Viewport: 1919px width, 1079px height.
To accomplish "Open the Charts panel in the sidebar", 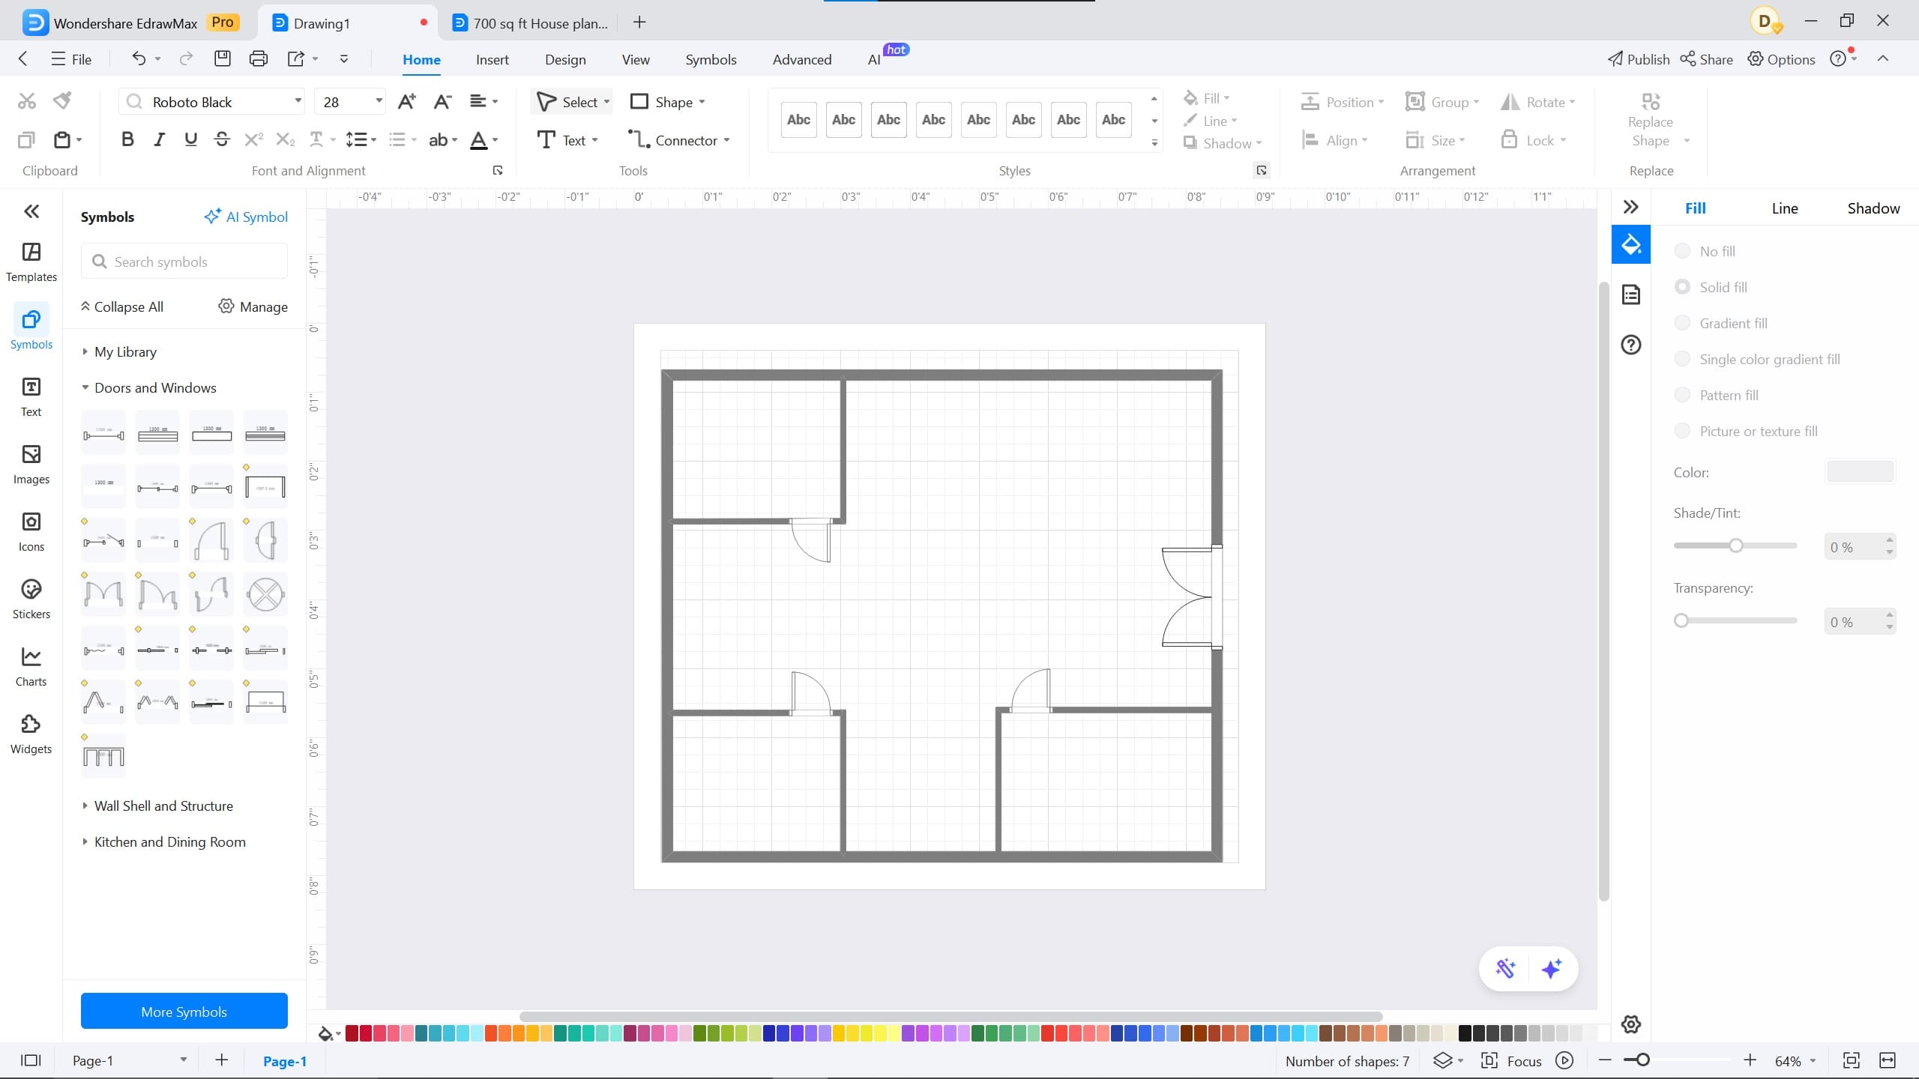I will point(31,665).
